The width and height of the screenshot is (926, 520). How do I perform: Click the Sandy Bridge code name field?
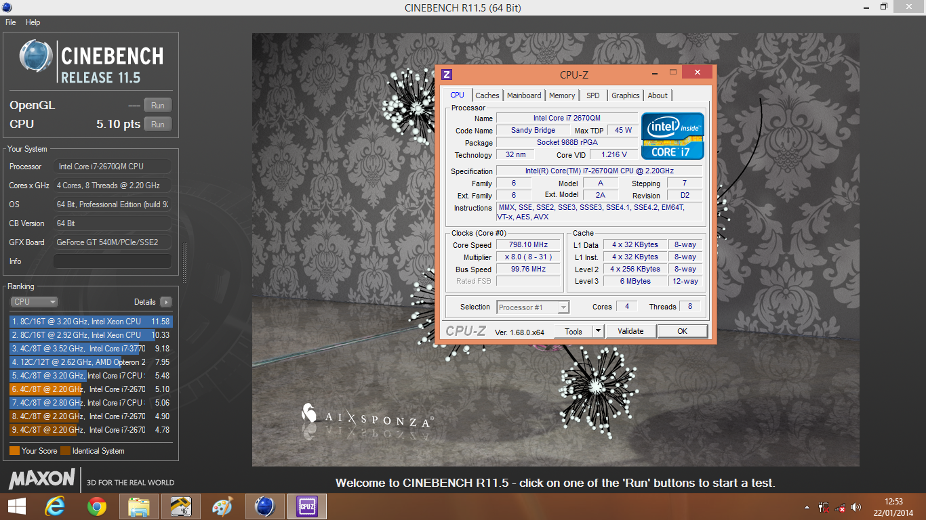point(533,131)
